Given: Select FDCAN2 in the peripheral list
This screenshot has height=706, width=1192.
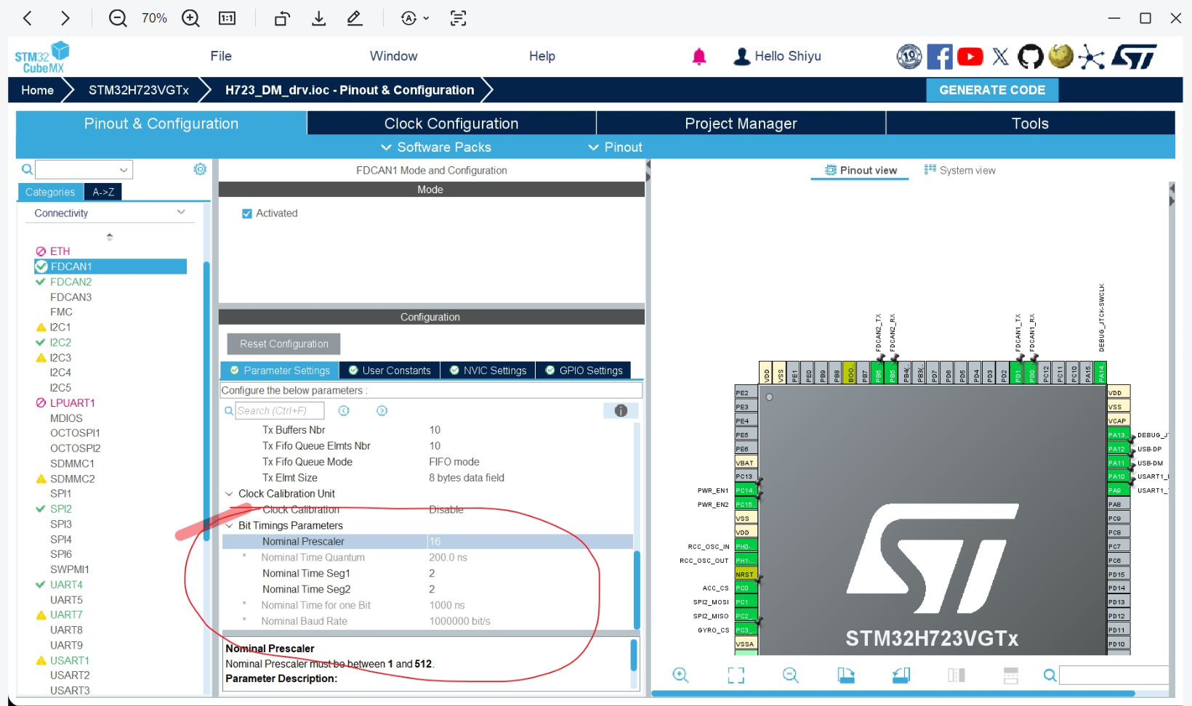Looking at the screenshot, I should (71, 282).
